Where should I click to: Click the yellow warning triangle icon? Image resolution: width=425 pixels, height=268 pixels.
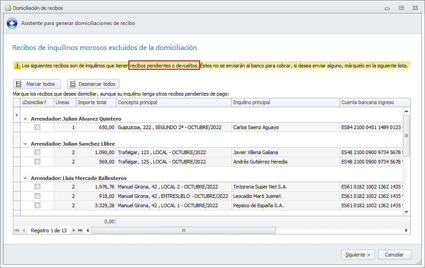click(x=17, y=66)
